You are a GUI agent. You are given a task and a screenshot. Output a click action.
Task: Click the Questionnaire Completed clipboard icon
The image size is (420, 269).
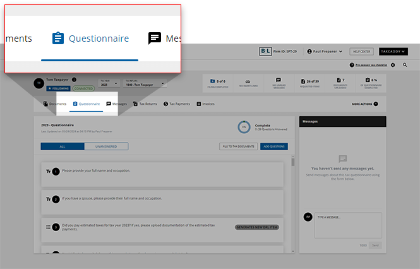click(368, 80)
